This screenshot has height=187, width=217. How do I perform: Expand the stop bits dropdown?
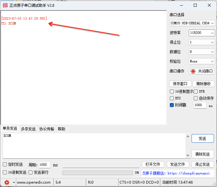pos(202,42)
